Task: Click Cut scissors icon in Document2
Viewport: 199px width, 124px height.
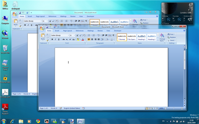Action: 47,35
